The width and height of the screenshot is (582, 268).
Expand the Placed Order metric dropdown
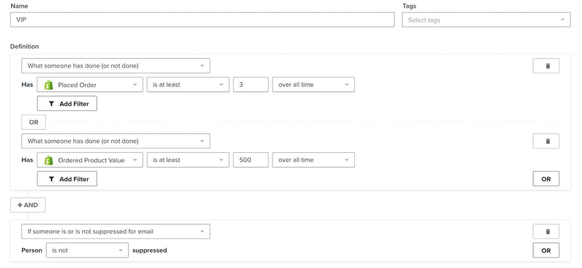click(x=90, y=85)
